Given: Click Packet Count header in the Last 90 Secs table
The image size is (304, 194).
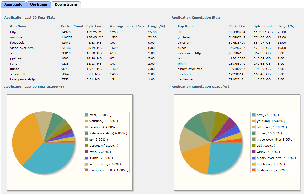Looking at the screenshot, I should (72, 26).
